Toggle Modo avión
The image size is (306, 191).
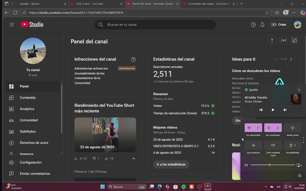[x=292, y=128]
